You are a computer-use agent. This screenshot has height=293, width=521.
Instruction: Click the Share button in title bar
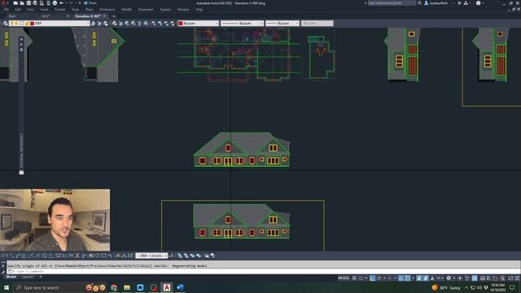pyautogui.click(x=90, y=3)
